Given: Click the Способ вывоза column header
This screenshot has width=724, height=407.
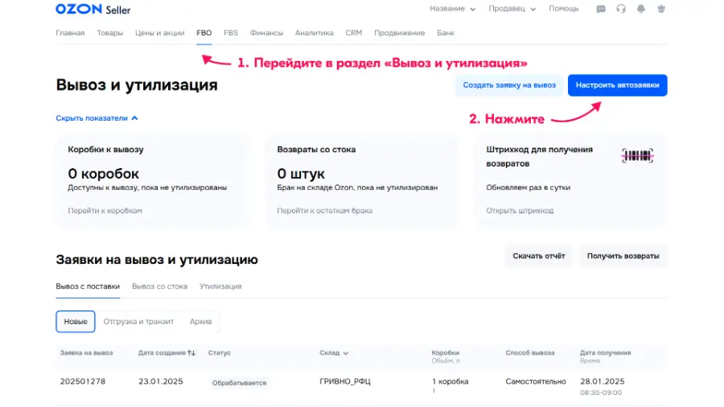Looking at the screenshot, I should tap(529, 353).
